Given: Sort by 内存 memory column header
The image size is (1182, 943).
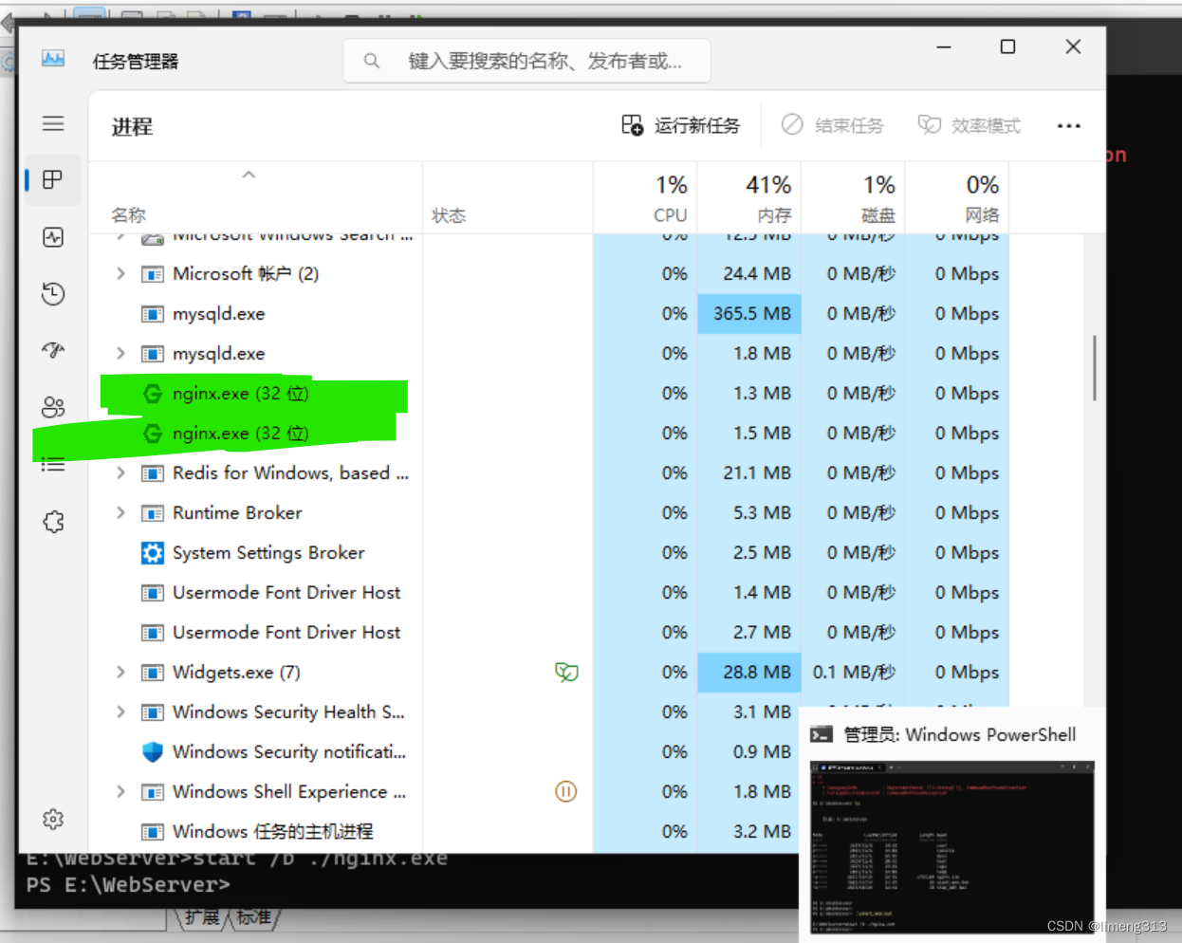Looking at the screenshot, I should point(774,215).
